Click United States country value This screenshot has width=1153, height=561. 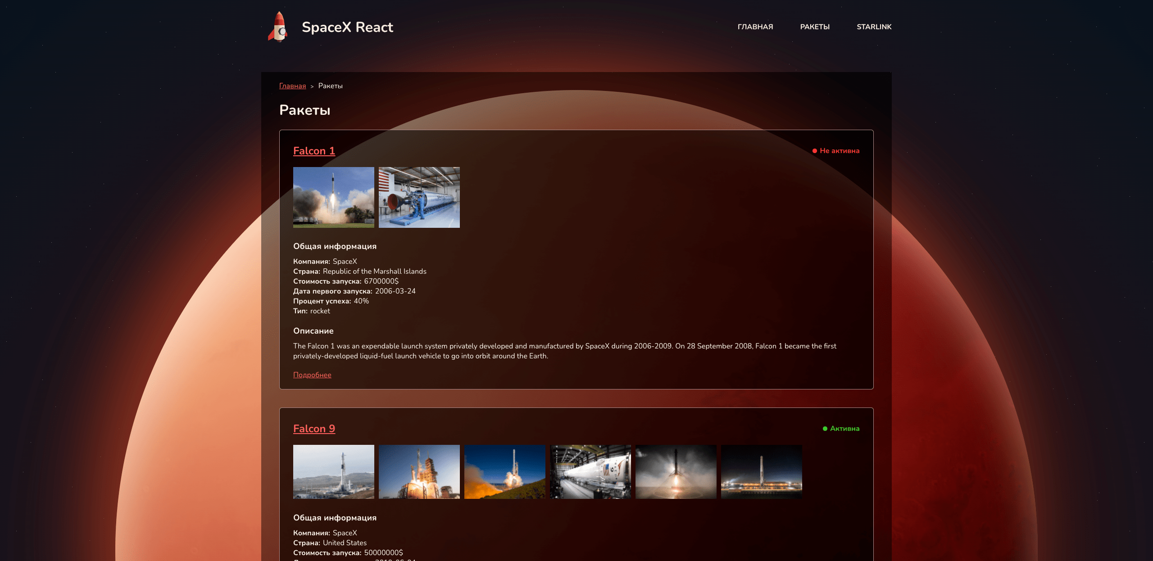(345, 543)
